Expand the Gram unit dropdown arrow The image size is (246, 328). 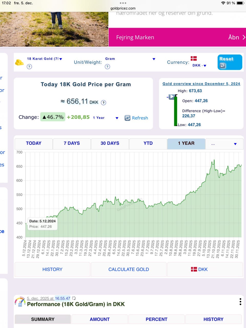pyautogui.click(x=154, y=59)
